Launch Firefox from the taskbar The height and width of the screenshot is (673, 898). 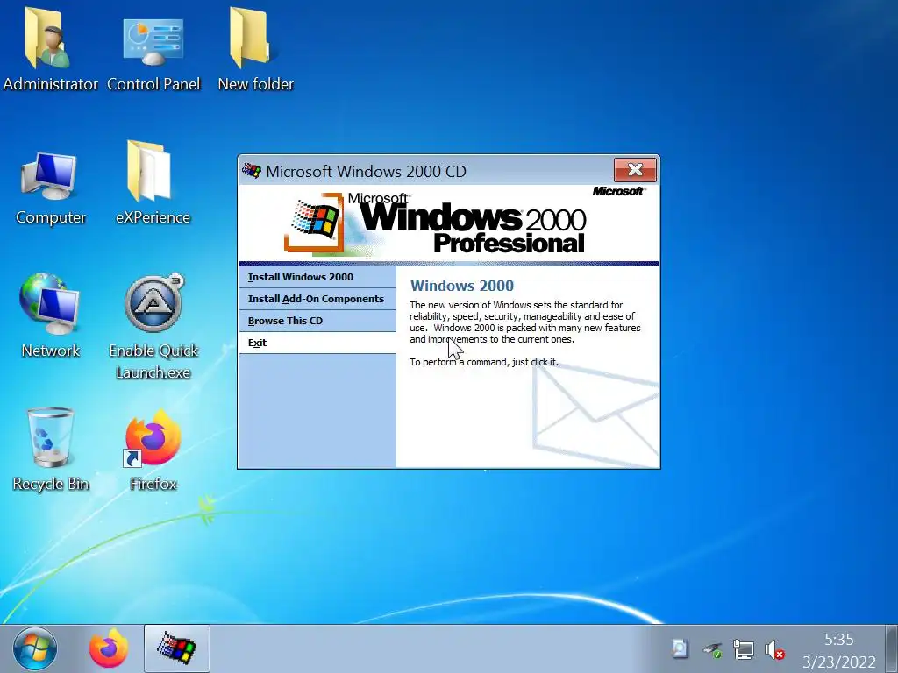point(108,649)
